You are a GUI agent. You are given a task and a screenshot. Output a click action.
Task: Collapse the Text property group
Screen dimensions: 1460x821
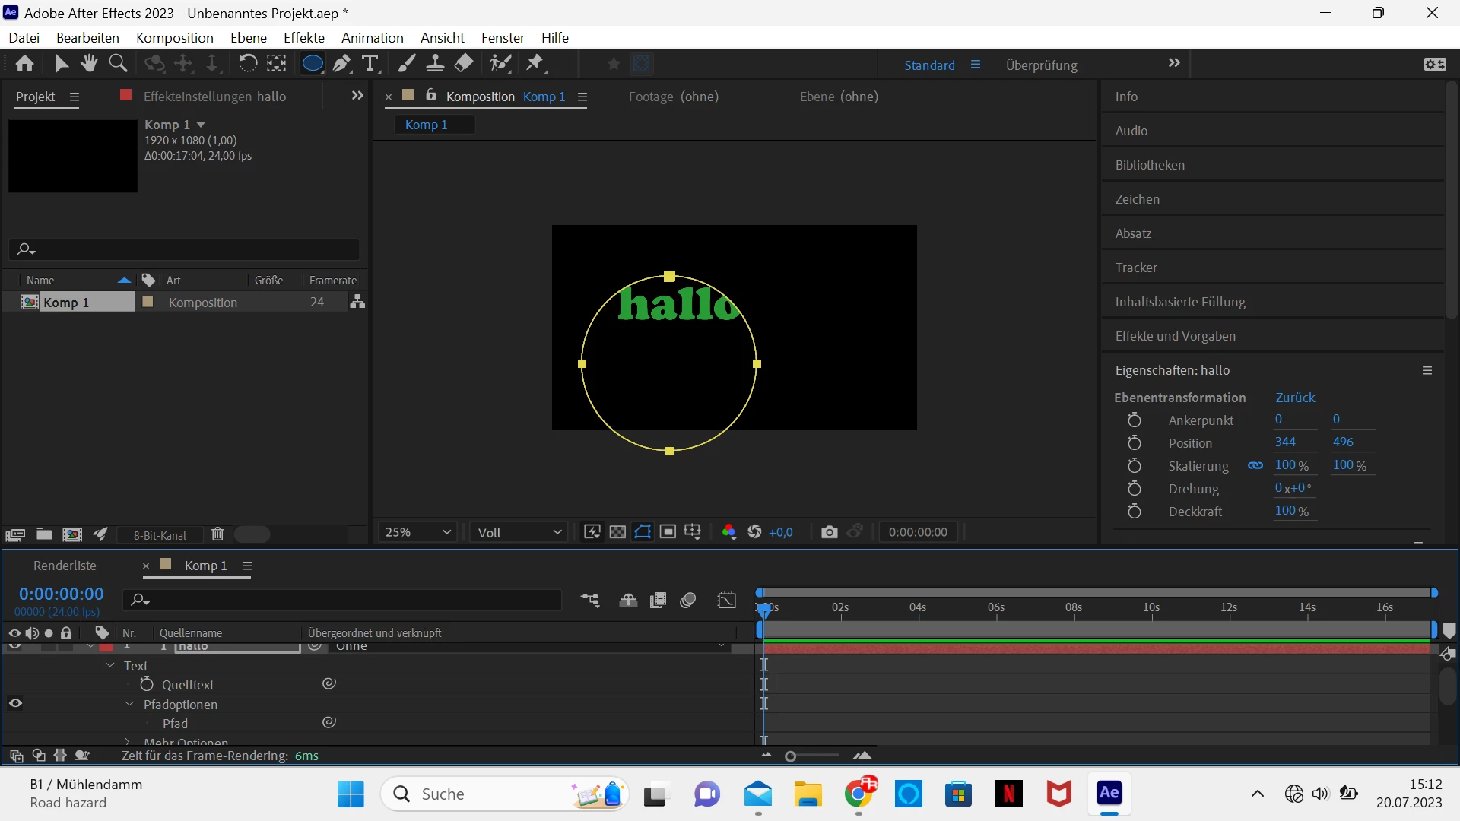[110, 665]
